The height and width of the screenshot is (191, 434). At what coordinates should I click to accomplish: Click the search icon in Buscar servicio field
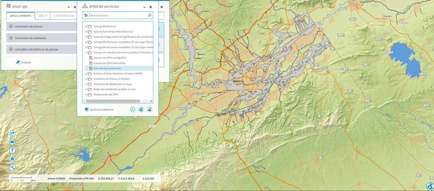tap(149, 16)
